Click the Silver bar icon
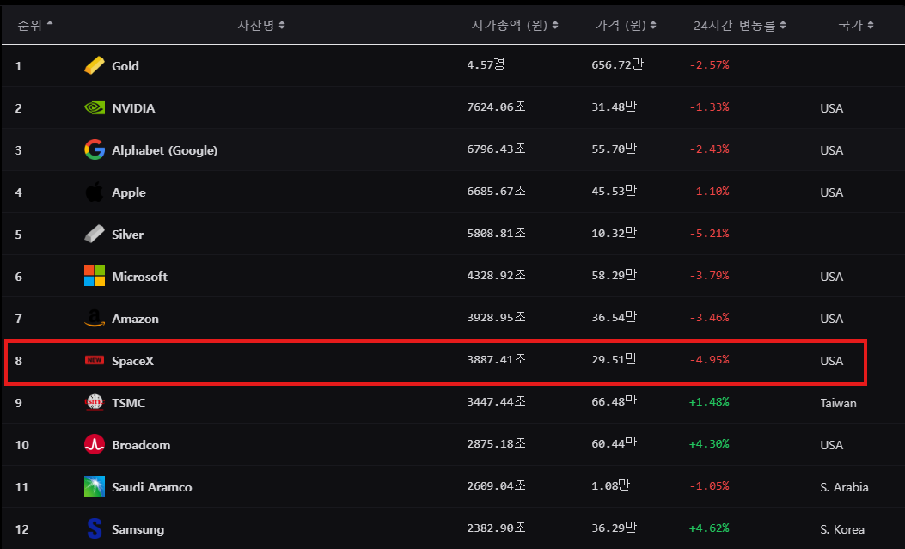This screenshot has width=905, height=549. click(x=94, y=235)
